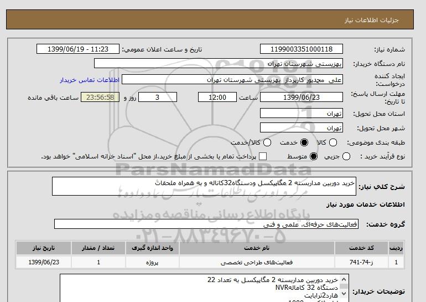
Task: Click scroll-down arrow in buyer description box
Action: (344, 293)
